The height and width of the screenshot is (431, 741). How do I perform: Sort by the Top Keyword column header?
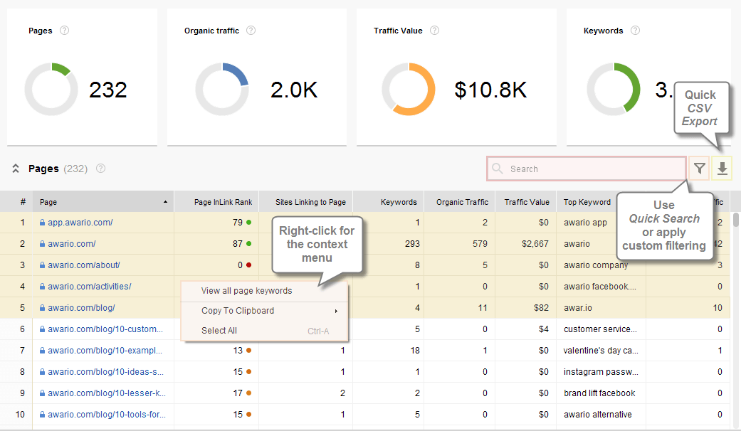pyautogui.click(x=587, y=202)
